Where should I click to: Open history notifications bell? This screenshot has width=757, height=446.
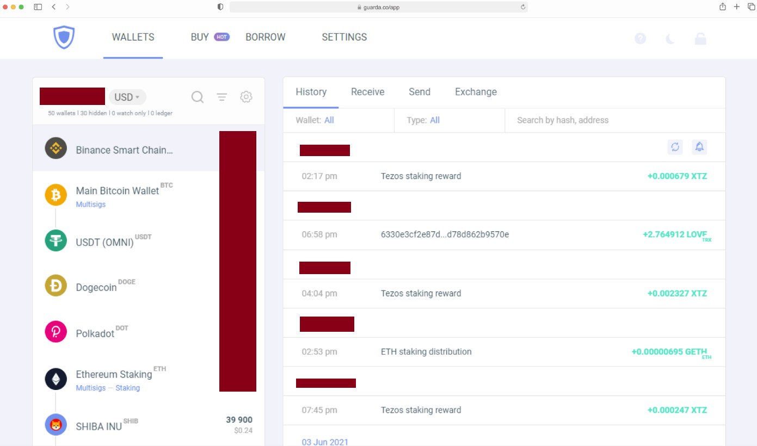tap(699, 147)
